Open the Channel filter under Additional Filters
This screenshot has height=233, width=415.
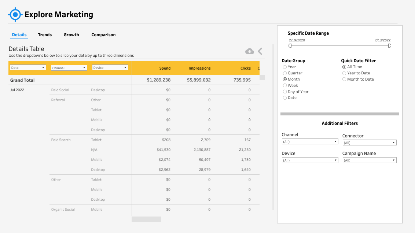click(x=310, y=142)
